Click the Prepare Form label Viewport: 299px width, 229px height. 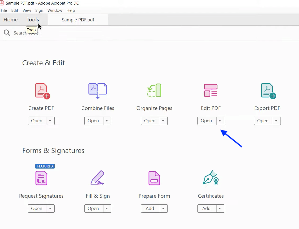click(154, 196)
